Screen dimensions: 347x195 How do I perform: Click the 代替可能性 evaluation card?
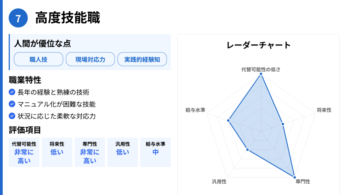coord(24,152)
